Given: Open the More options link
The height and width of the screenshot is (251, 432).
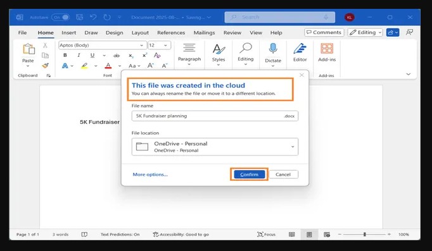Looking at the screenshot, I should point(150,174).
